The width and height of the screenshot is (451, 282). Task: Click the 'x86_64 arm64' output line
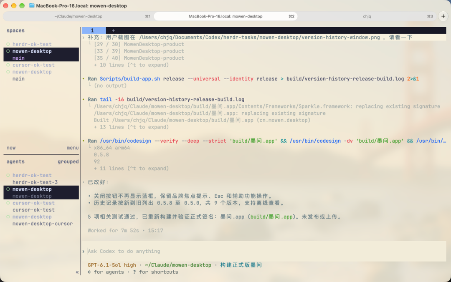coord(112,148)
